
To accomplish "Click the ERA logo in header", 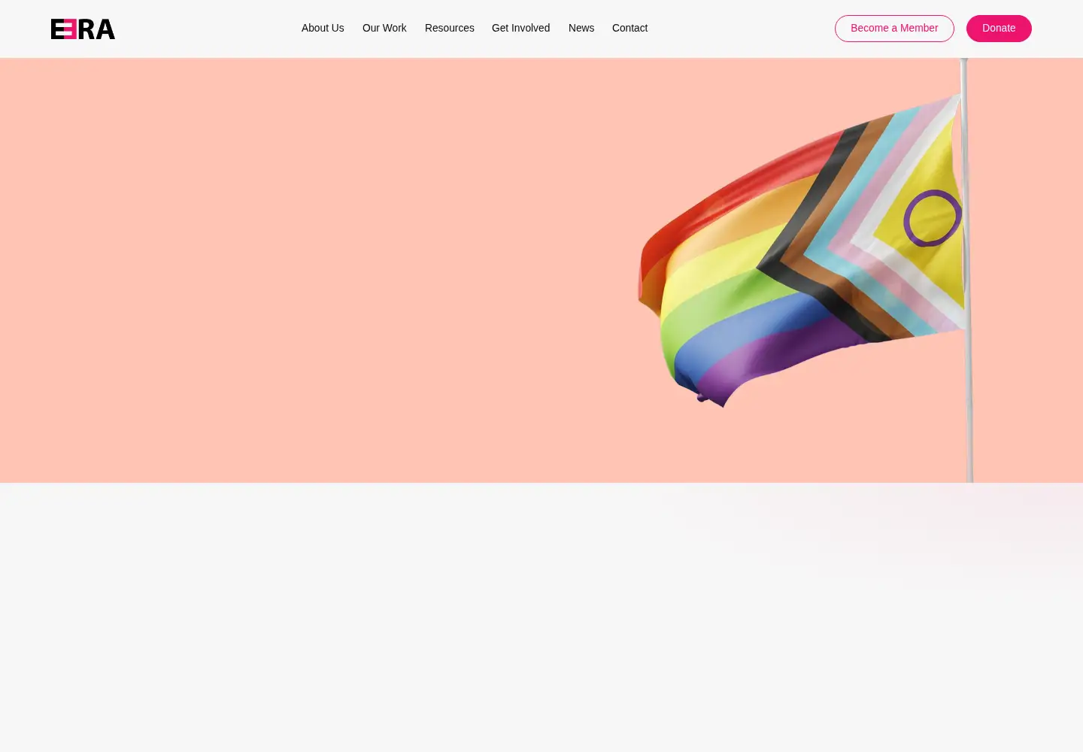I will (83, 29).
